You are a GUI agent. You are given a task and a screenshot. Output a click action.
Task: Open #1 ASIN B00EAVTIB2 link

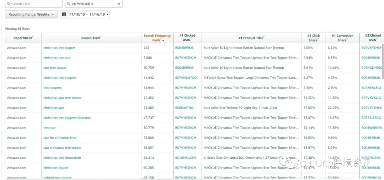tap(185, 108)
